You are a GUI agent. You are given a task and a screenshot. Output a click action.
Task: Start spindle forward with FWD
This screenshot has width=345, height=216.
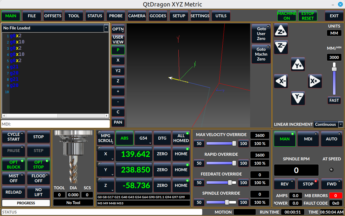pyautogui.click(x=332, y=184)
